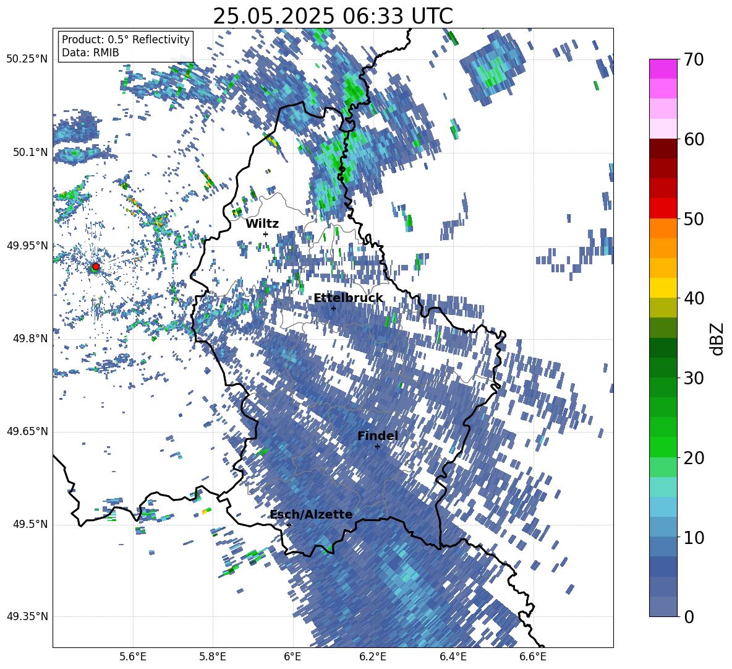Click the red radar site marker
The width and height of the screenshot is (732, 669).
(x=96, y=266)
